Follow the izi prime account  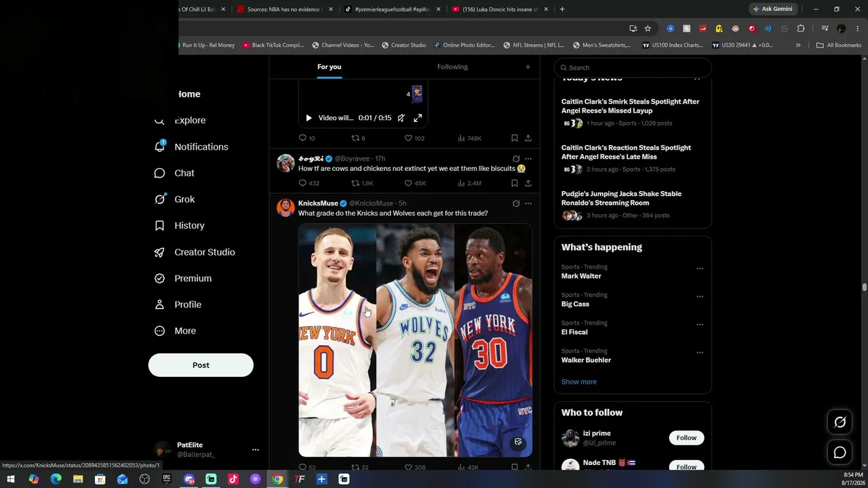click(x=686, y=438)
